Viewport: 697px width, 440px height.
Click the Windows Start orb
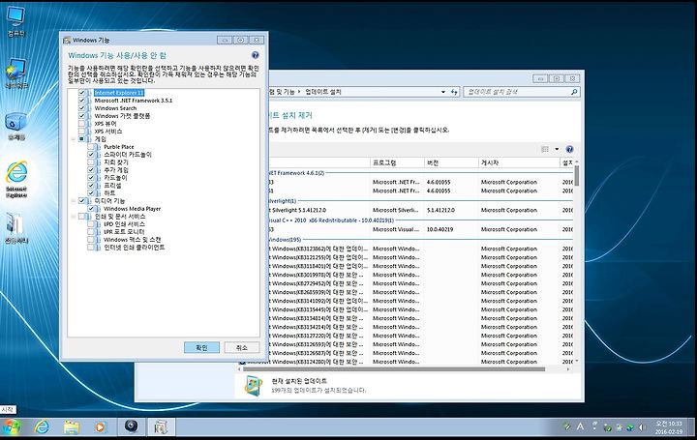(x=12, y=427)
